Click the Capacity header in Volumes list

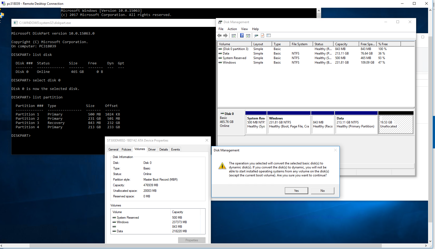[x=185, y=212]
